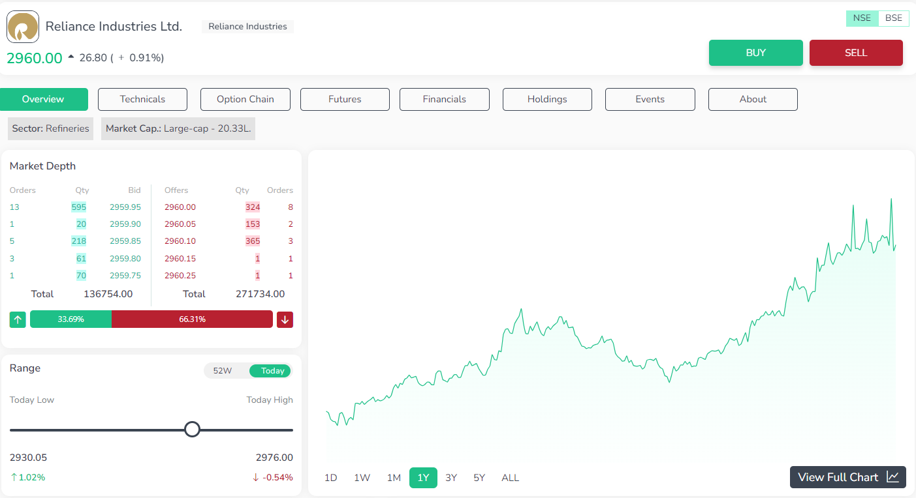Click the Reliance Industries Ltd. title
This screenshot has width=916, height=498.
[114, 27]
